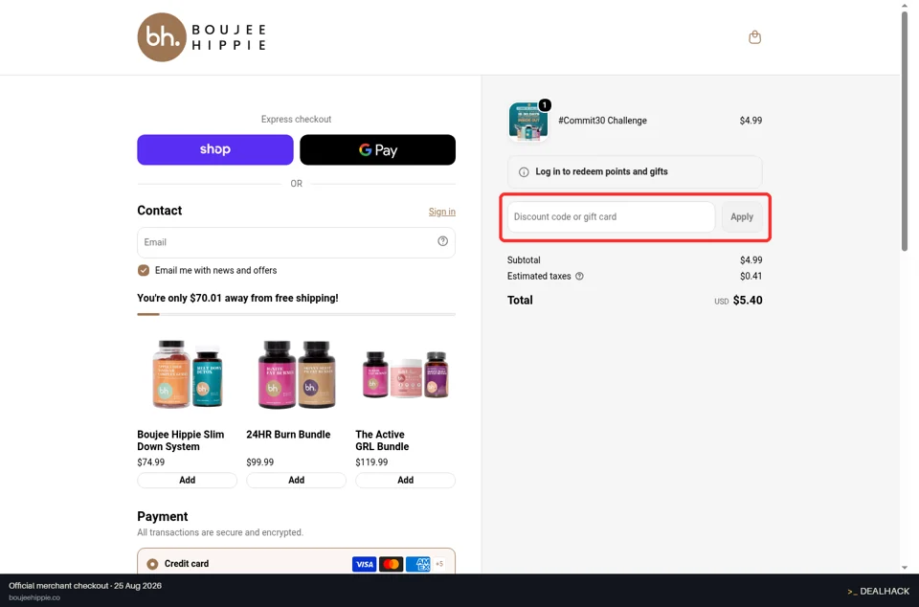Open The Active GRL Bundle product image
The image size is (919, 607).
[x=405, y=374]
